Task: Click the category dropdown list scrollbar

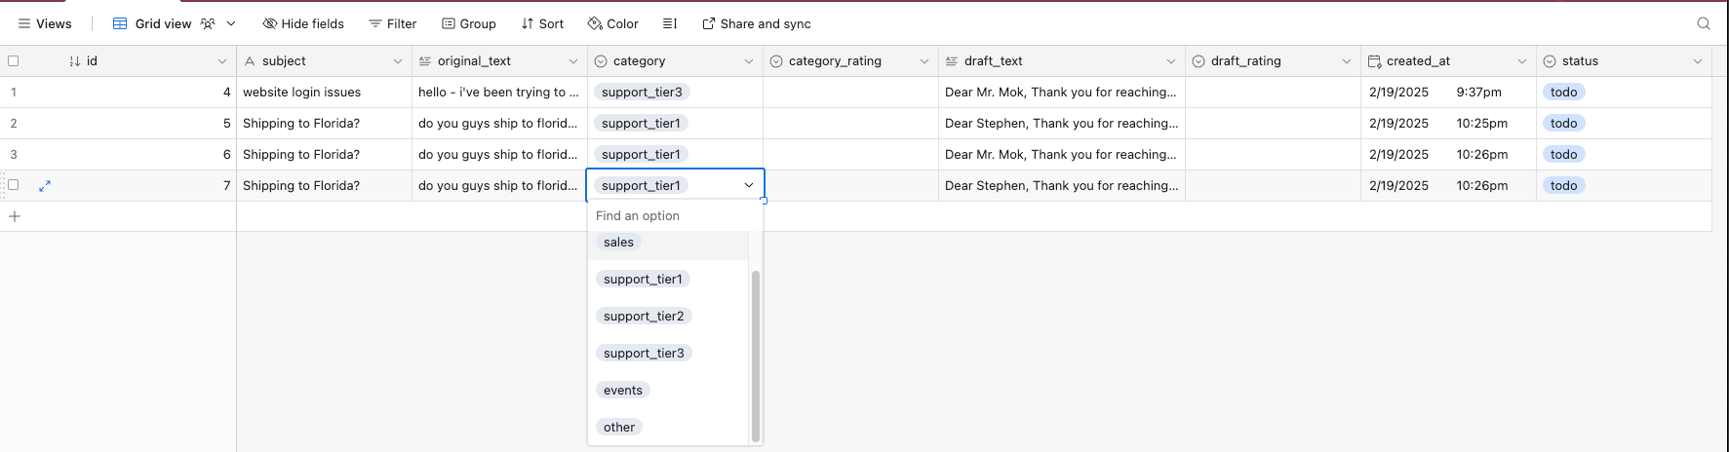Action: tap(755, 356)
